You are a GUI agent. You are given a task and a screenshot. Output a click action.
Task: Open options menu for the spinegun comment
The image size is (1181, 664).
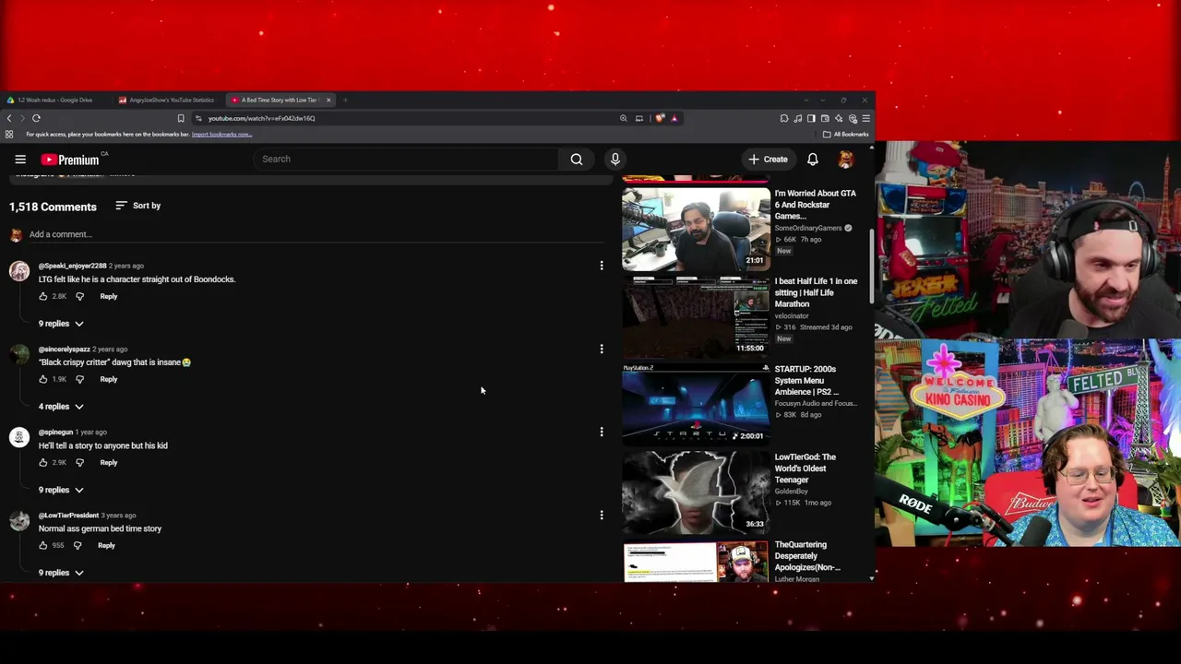coord(602,432)
